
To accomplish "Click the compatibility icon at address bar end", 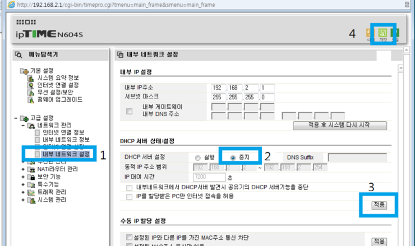I will (407, 4).
